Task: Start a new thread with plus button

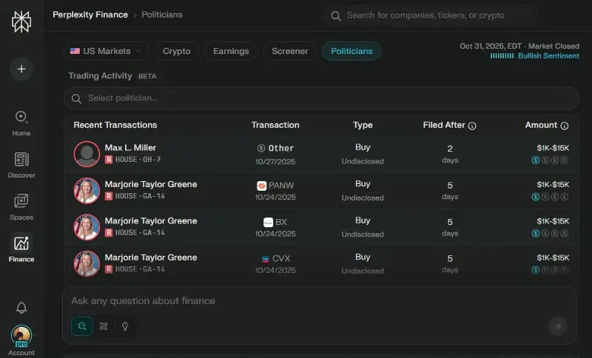Action: (x=21, y=69)
